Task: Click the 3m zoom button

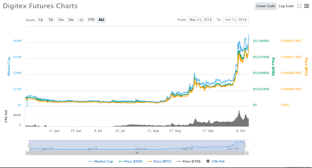Action: [71, 20]
